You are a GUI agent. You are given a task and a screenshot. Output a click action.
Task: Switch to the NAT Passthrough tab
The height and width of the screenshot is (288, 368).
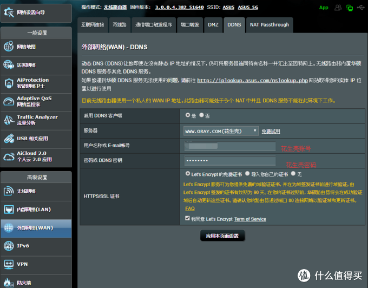[x=269, y=25]
